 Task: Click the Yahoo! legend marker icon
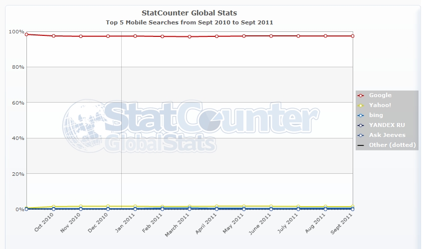point(361,105)
